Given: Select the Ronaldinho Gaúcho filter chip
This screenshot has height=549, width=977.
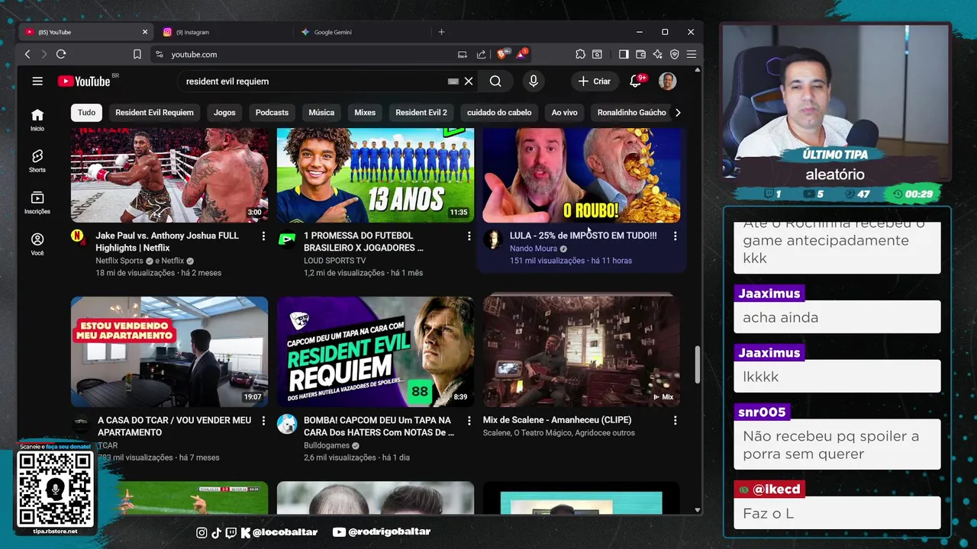Looking at the screenshot, I should pos(631,112).
